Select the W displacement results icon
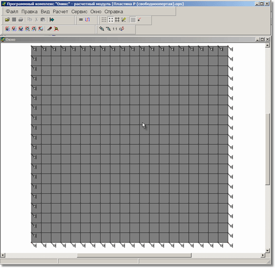275x268 pixels. pyautogui.click(x=20, y=29)
